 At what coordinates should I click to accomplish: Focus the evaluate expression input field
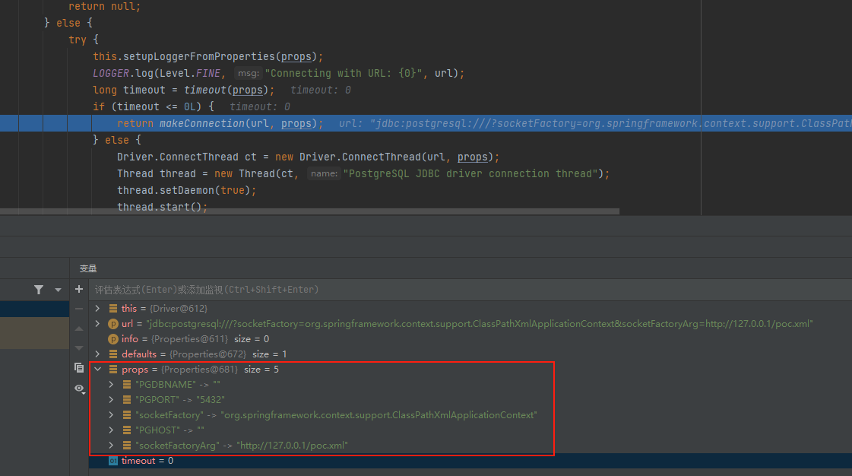click(470, 290)
